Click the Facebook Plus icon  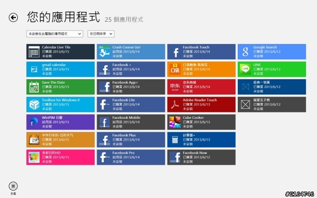[105, 140]
